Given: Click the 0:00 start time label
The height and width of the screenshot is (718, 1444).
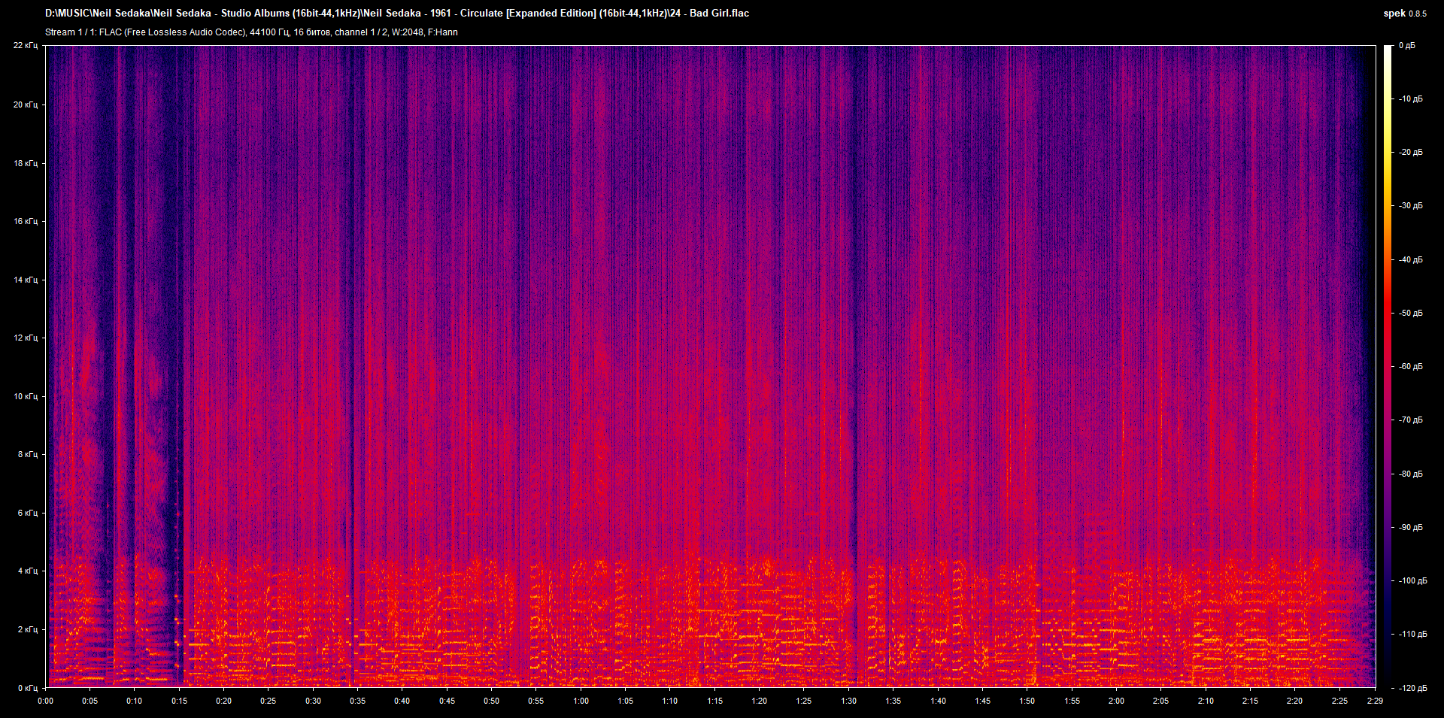Looking at the screenshot, I should (45, 701).
